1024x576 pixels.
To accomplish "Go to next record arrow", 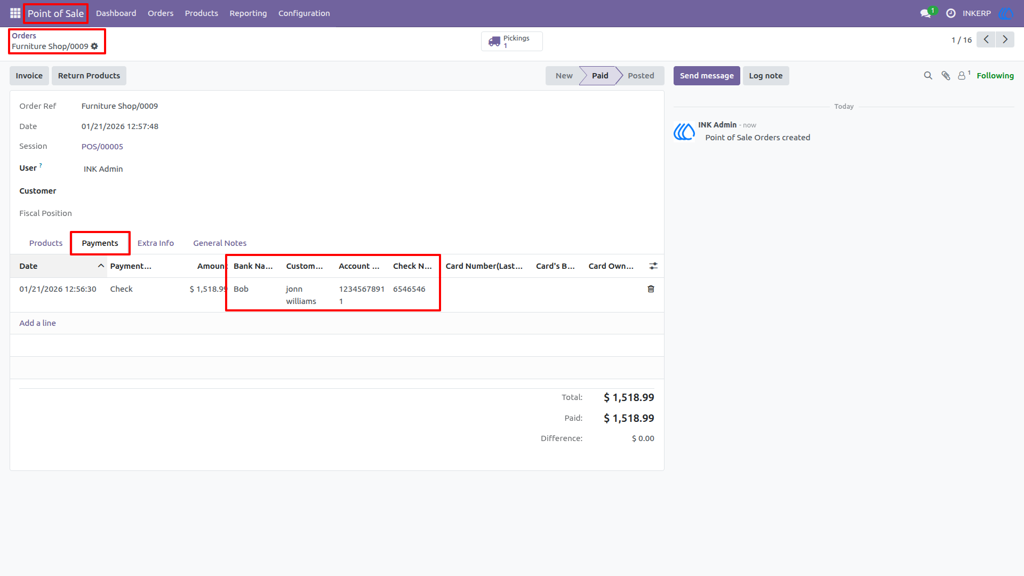I will [1005, 39].
